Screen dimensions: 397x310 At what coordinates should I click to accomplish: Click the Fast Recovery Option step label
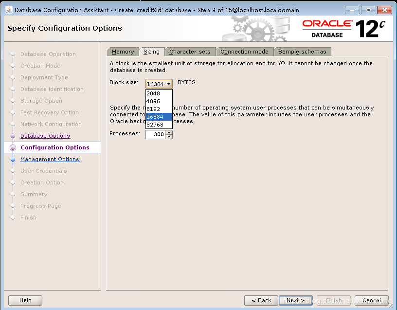pyautogui.click(x=50, y=112)
